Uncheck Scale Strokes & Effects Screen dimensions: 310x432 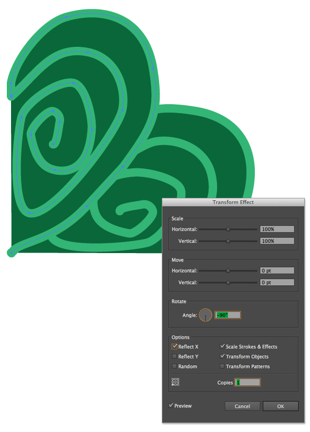pyautogui.click(x=222, y=346)
